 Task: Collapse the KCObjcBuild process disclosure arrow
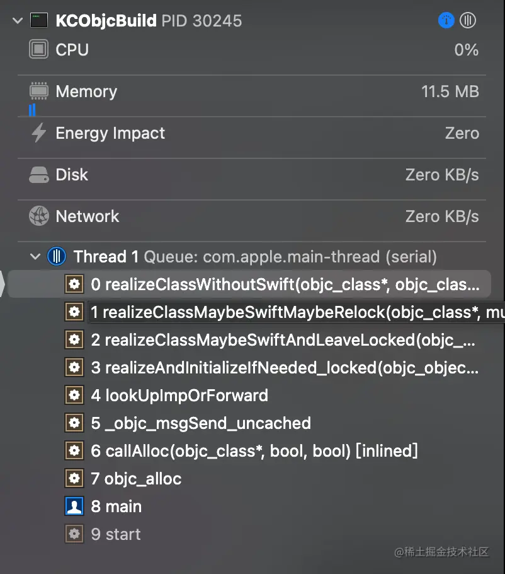coord(17,20)
